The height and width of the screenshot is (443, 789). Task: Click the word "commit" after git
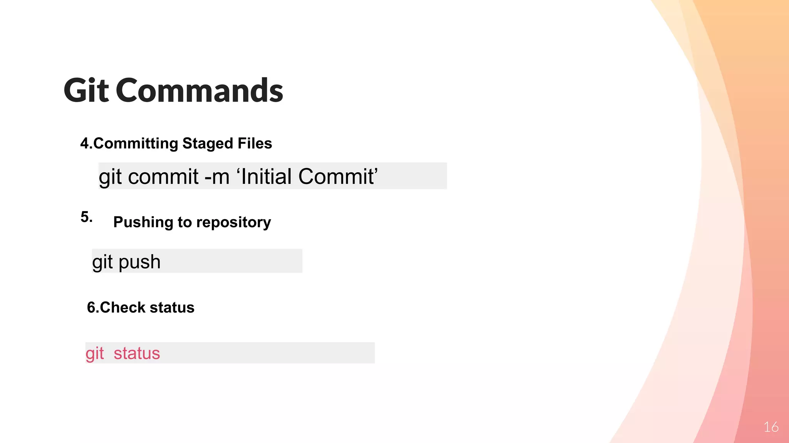click(x=163, y=177)
